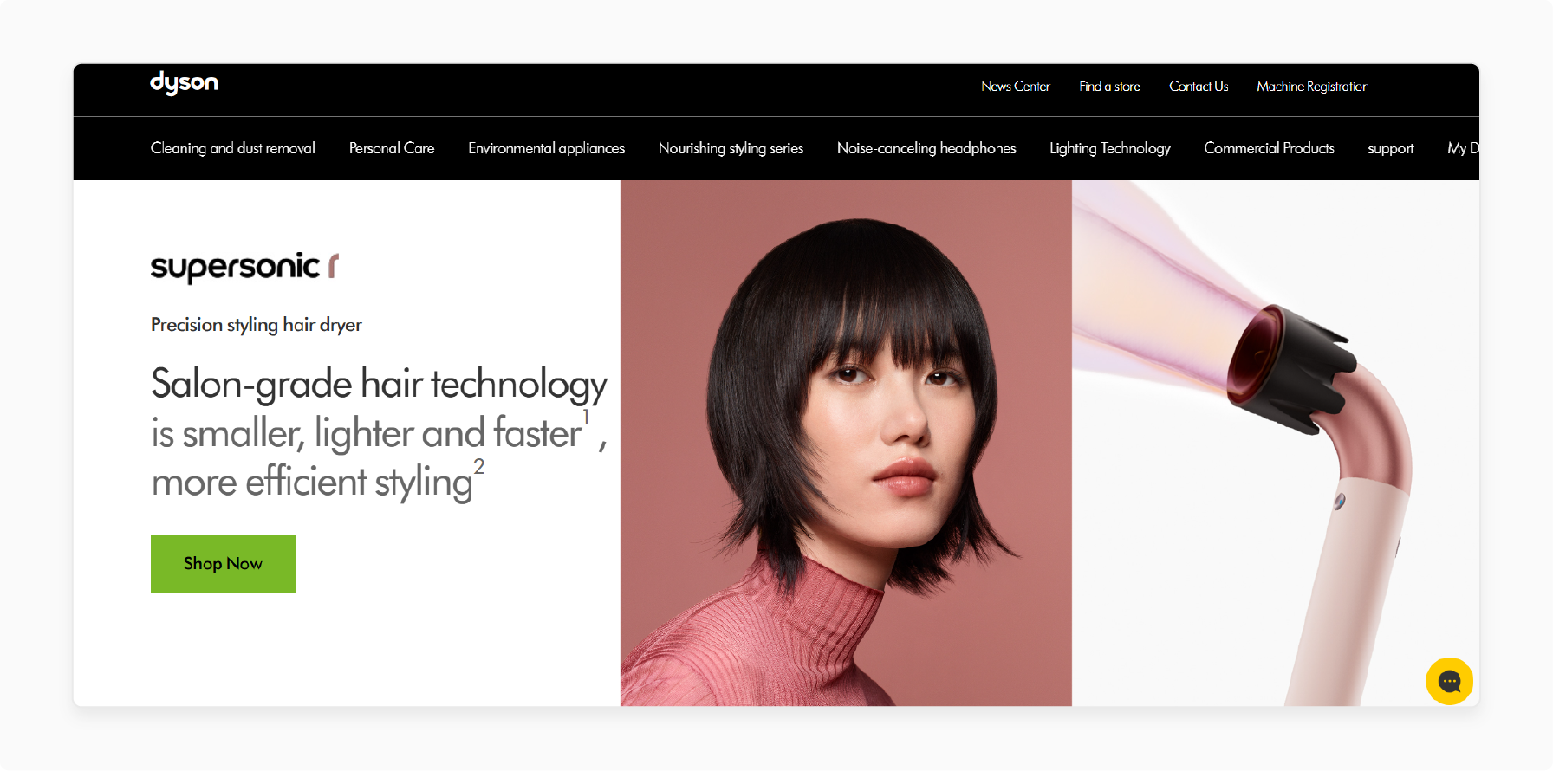Open Environmental appliances menu
The height and width of the screenshot is (771, 1553).
click(546, 148)
